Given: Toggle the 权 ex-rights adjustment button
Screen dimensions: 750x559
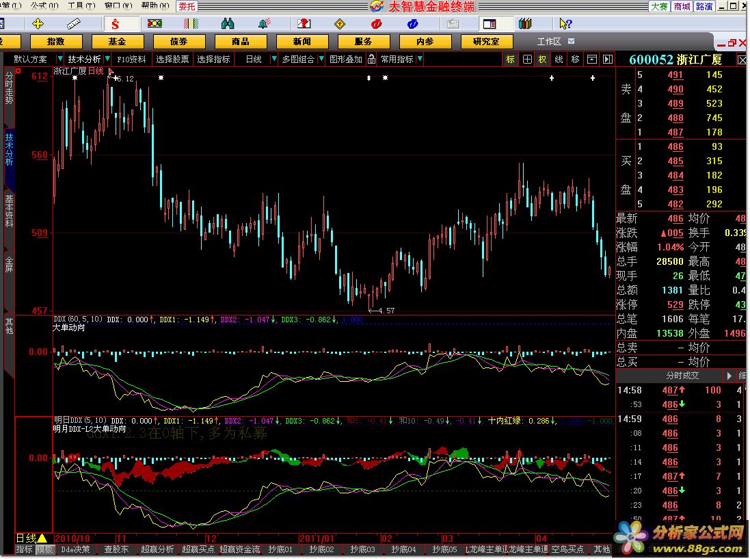Looking at the screenshot, I should point(542,60).
